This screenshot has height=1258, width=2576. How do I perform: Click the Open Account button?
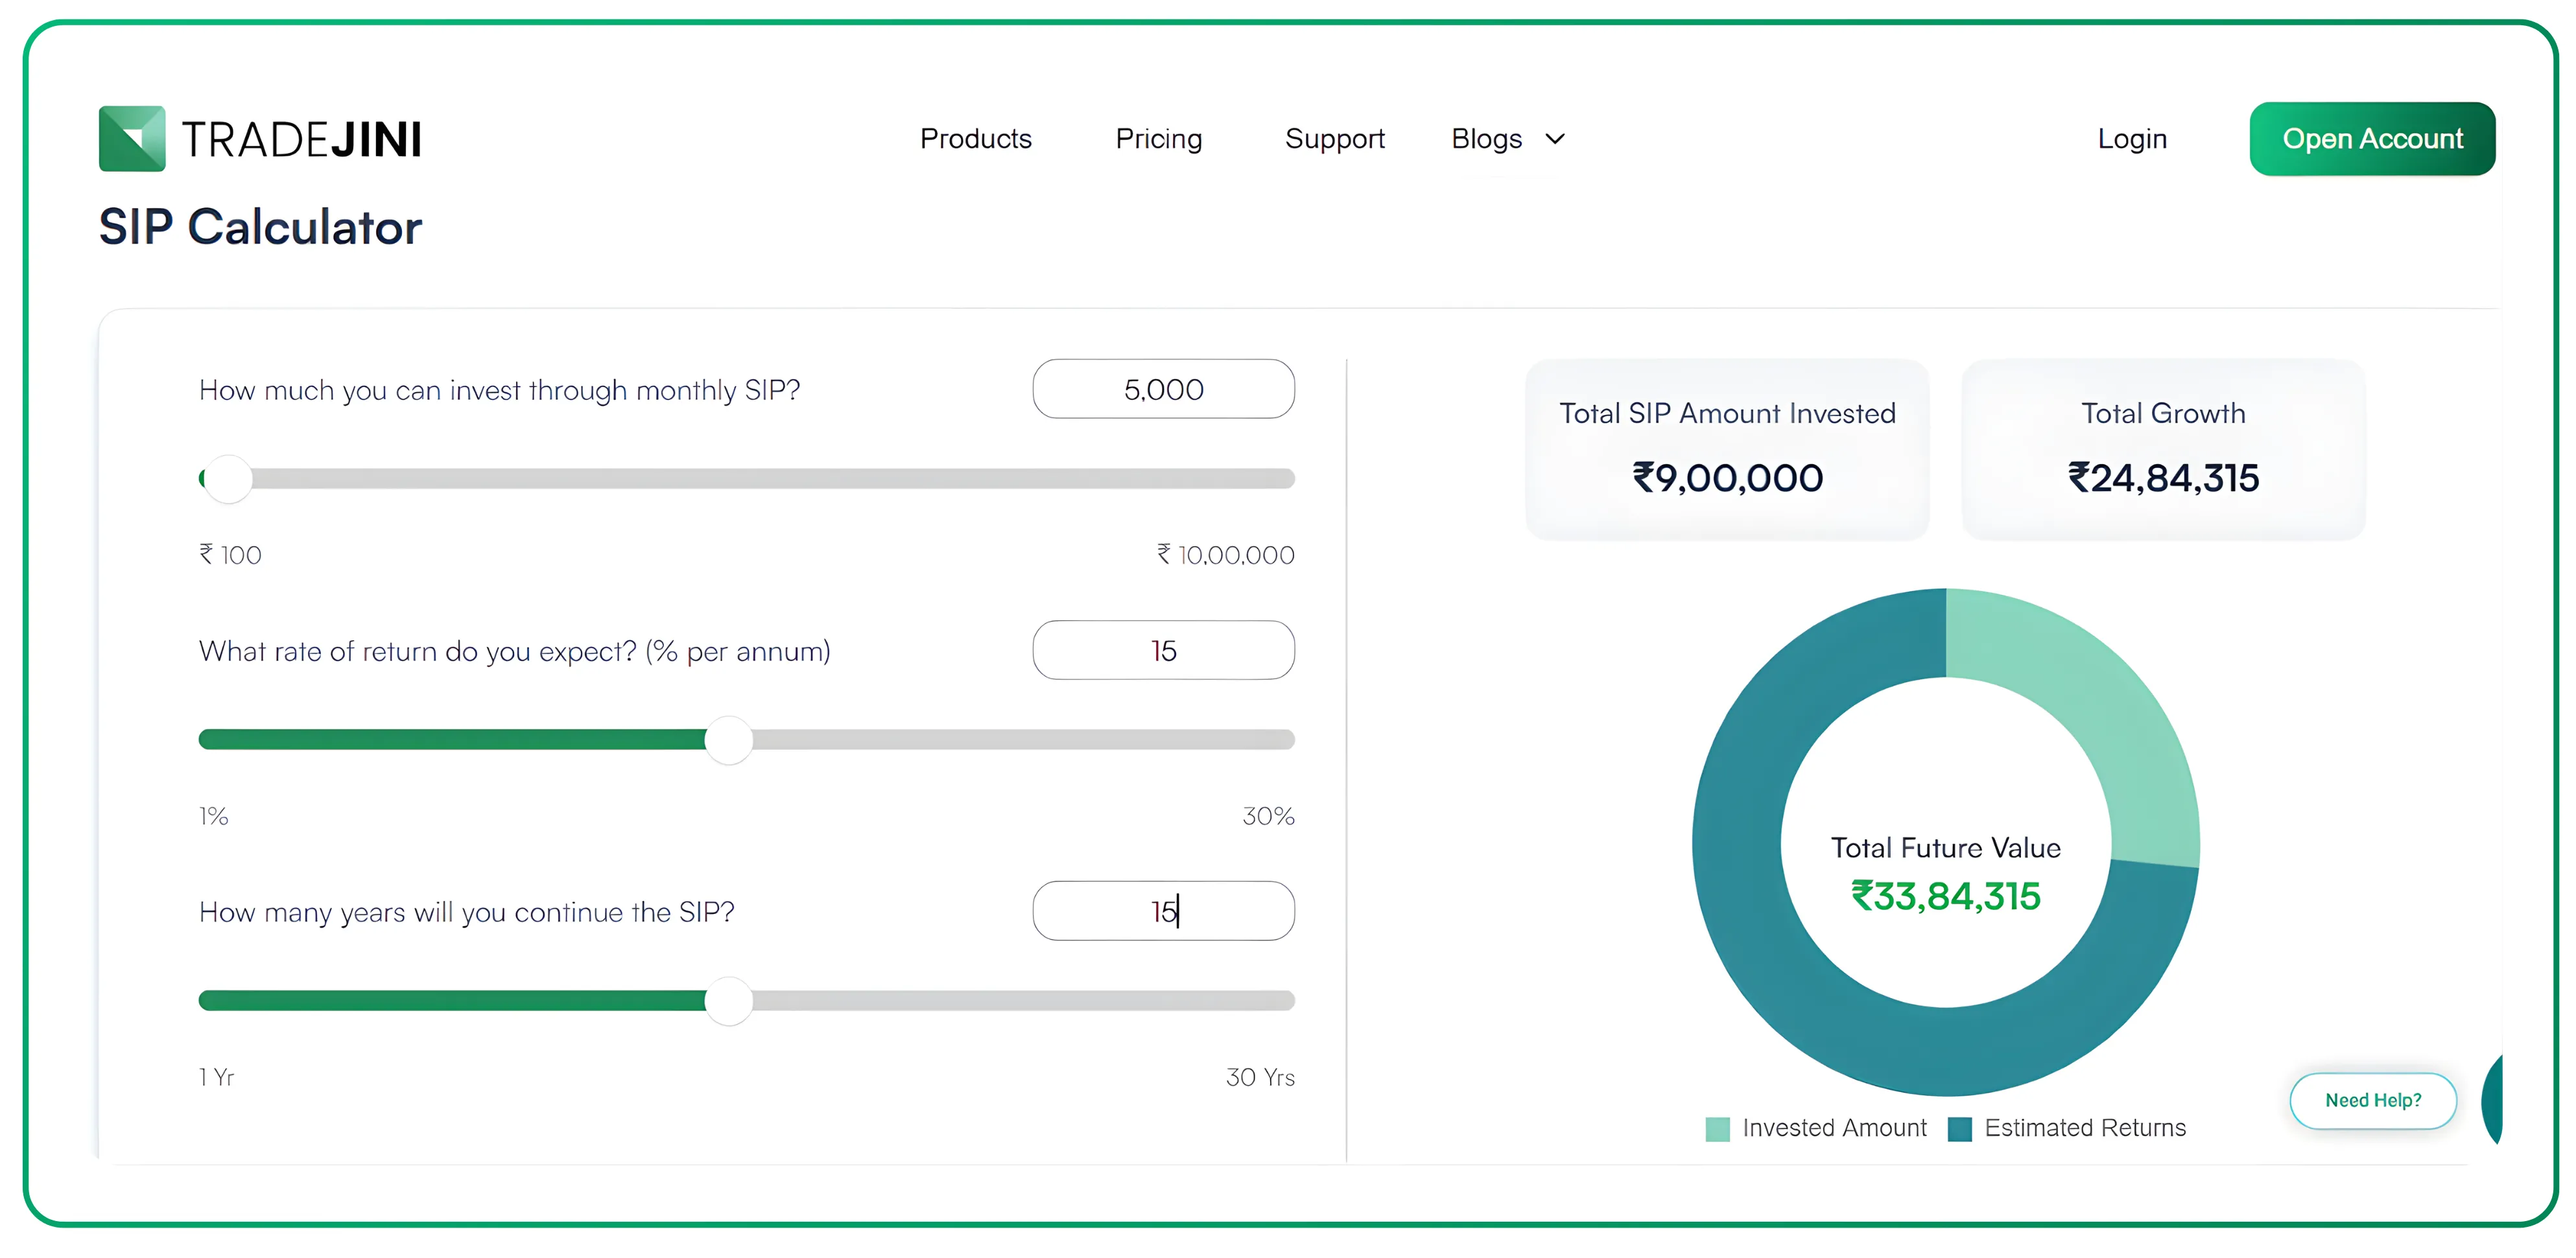pos(2371,139)
